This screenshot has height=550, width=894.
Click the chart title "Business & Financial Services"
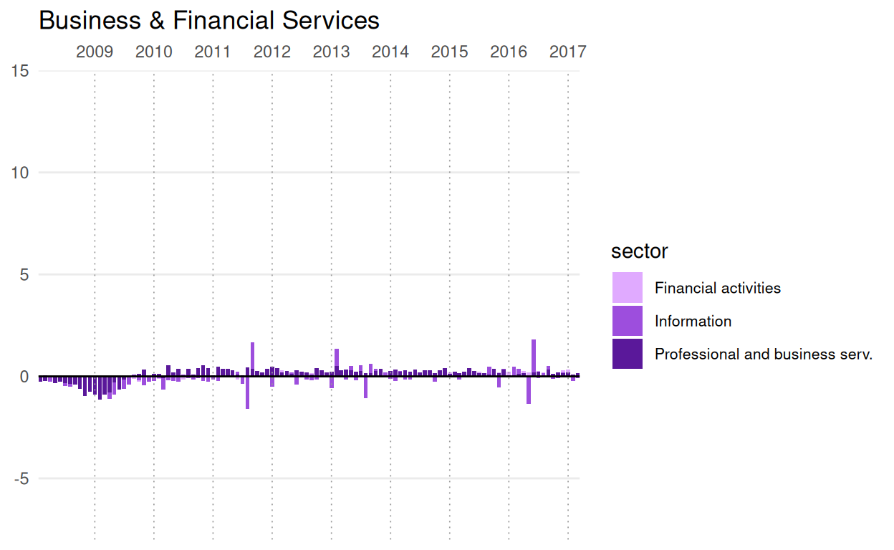[208, 20]
